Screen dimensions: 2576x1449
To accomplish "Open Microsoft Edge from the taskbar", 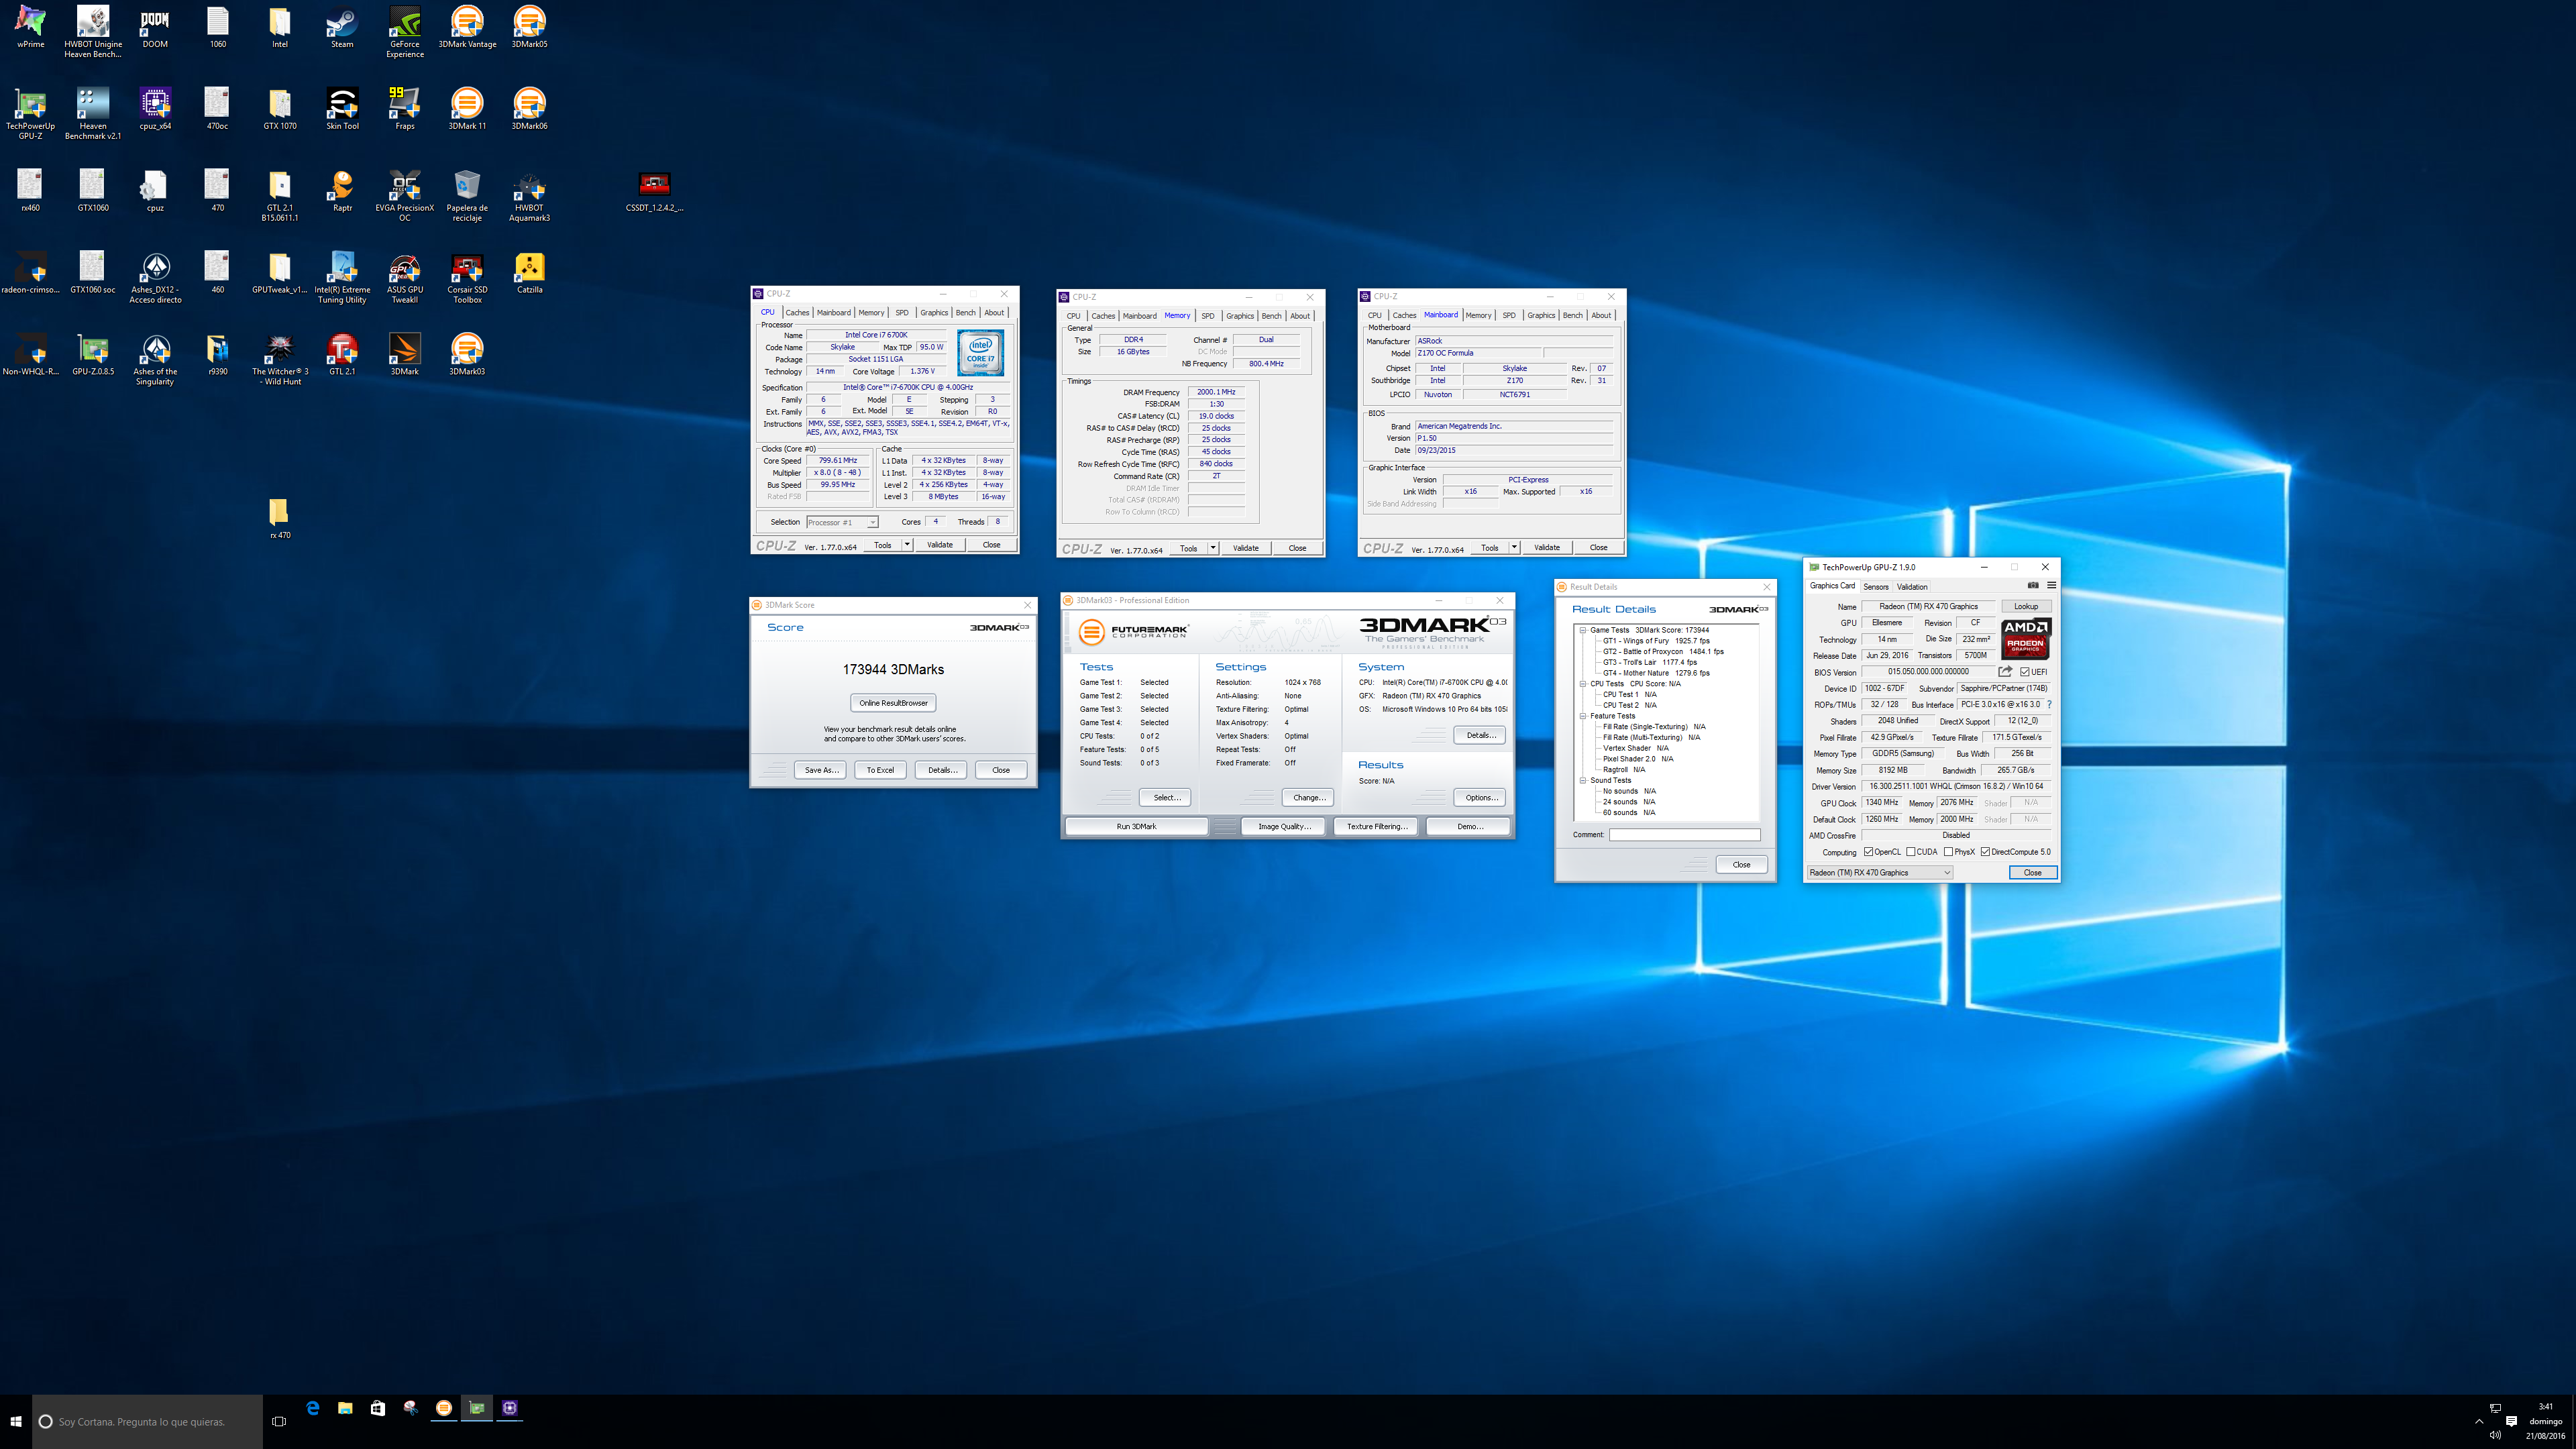I will pos(313,1408).
